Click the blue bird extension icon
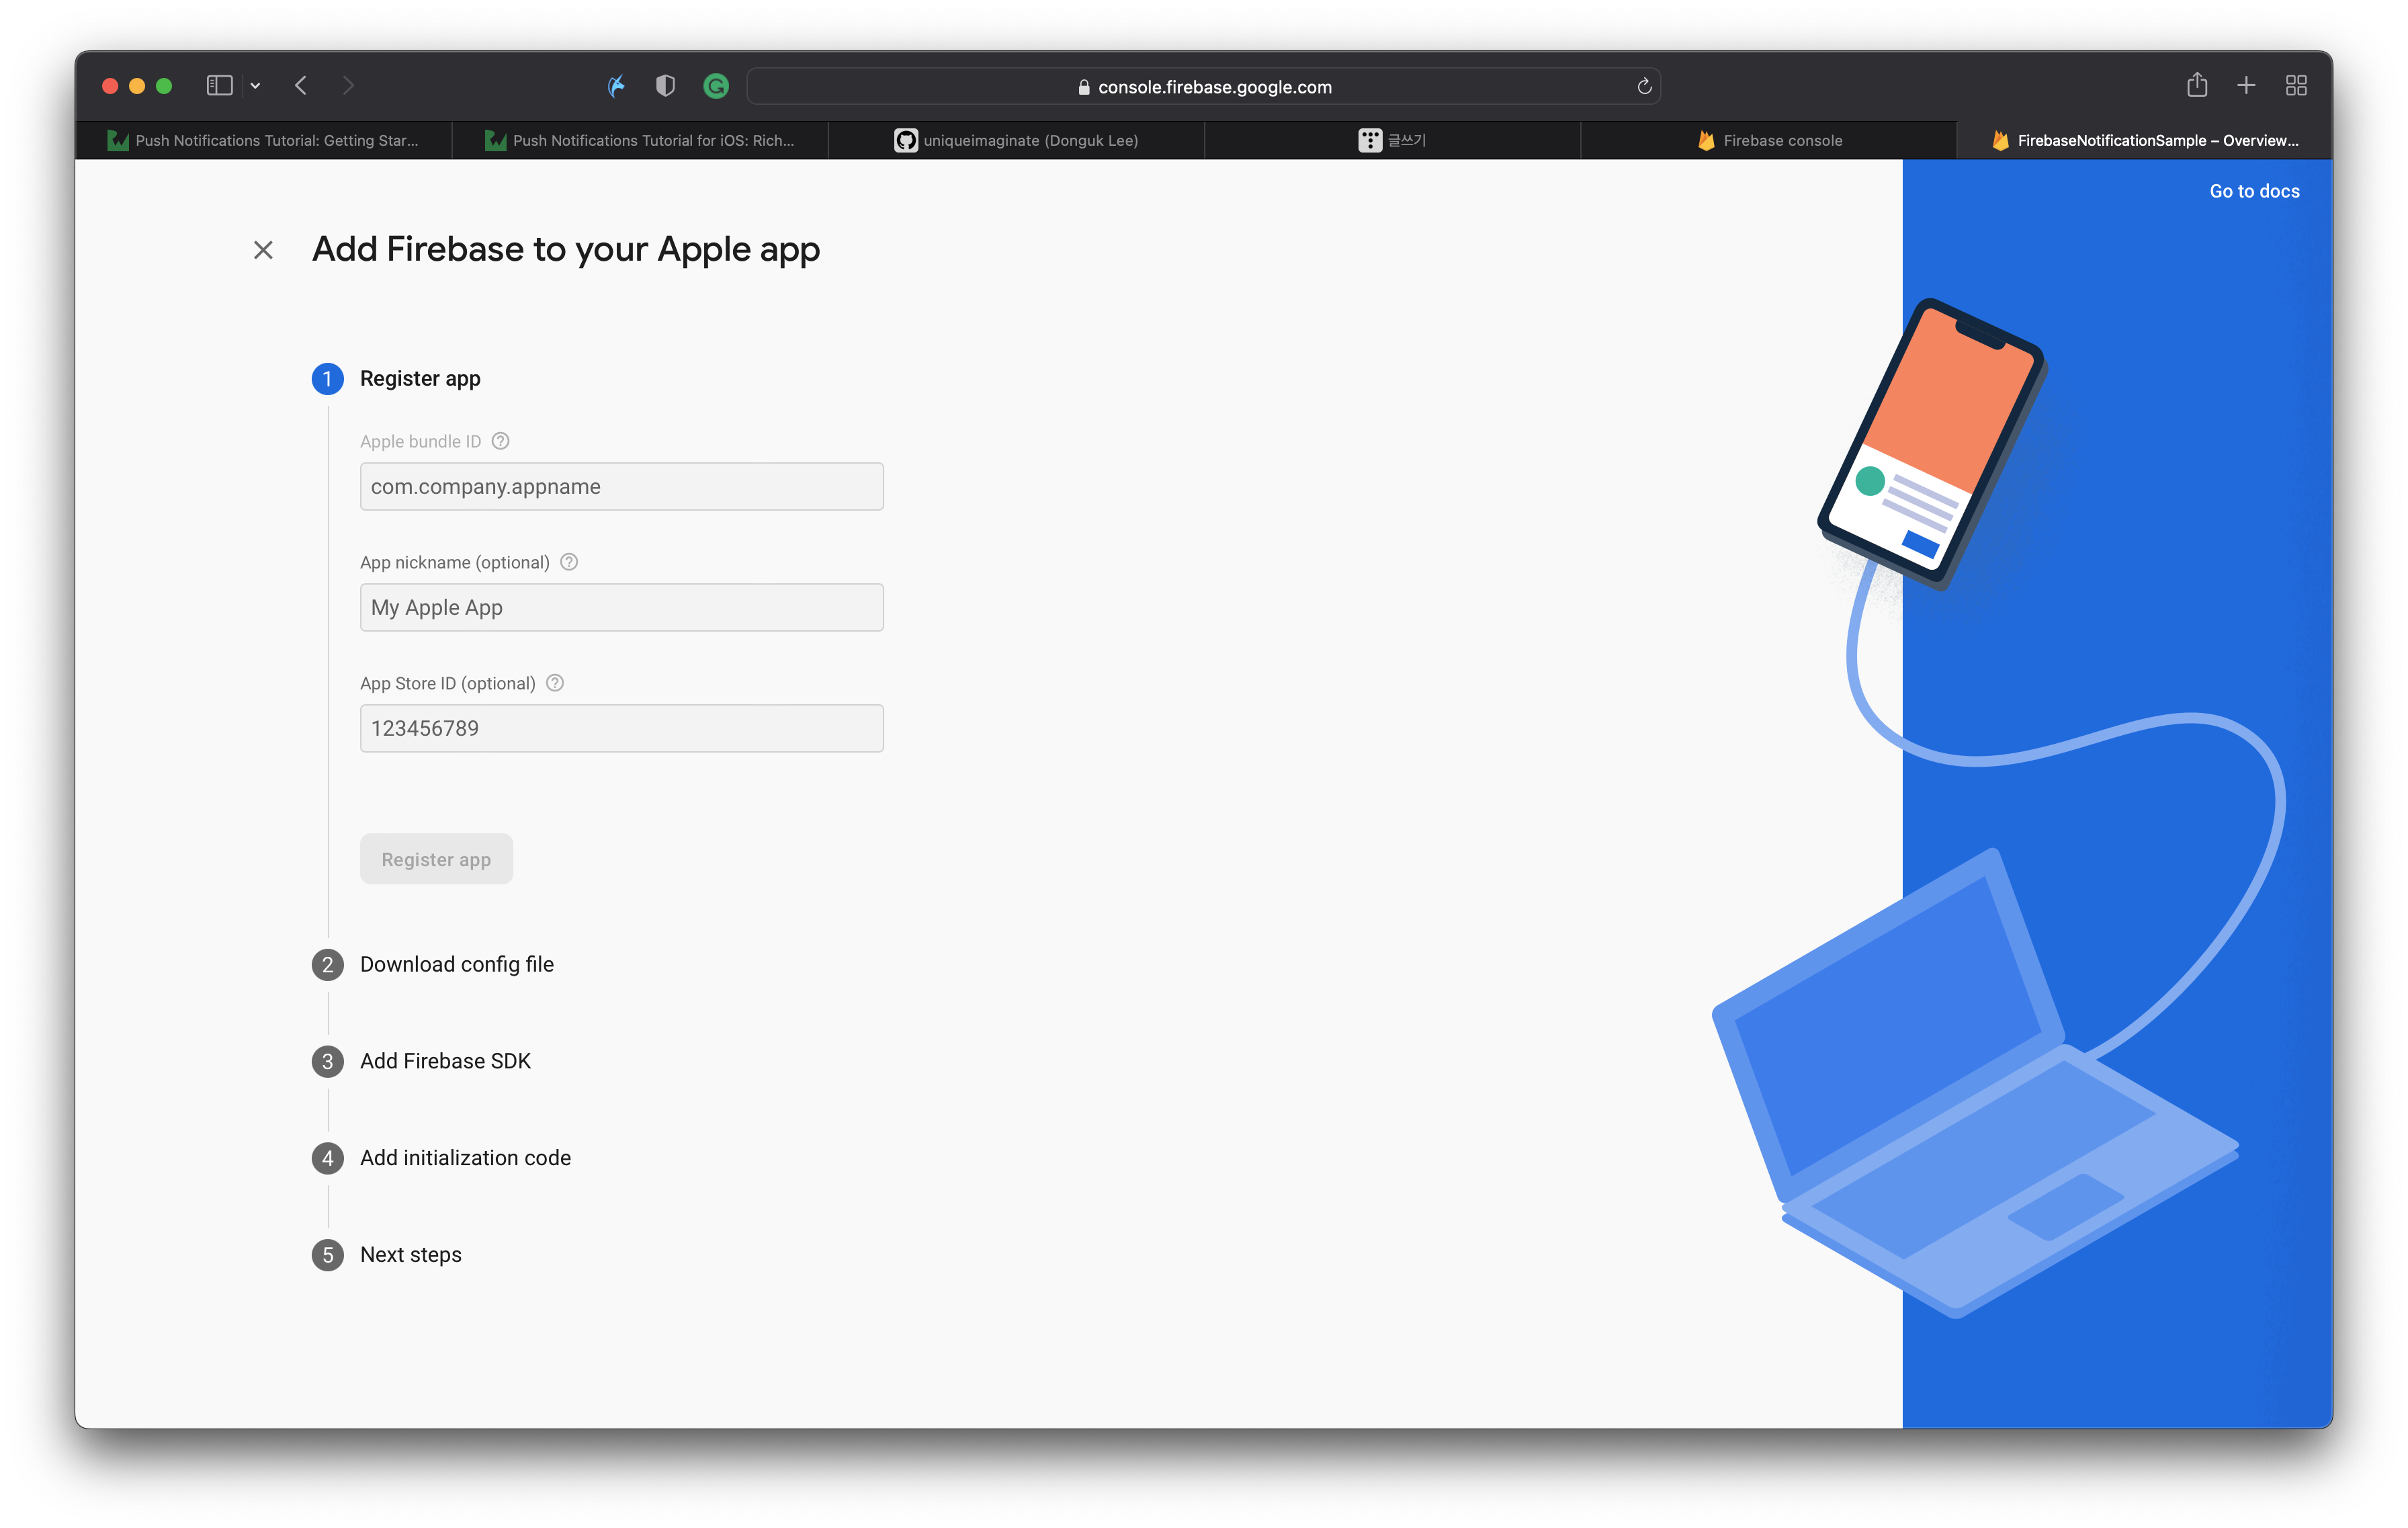Screen dimensions: 2408x1528 (617, 86)
